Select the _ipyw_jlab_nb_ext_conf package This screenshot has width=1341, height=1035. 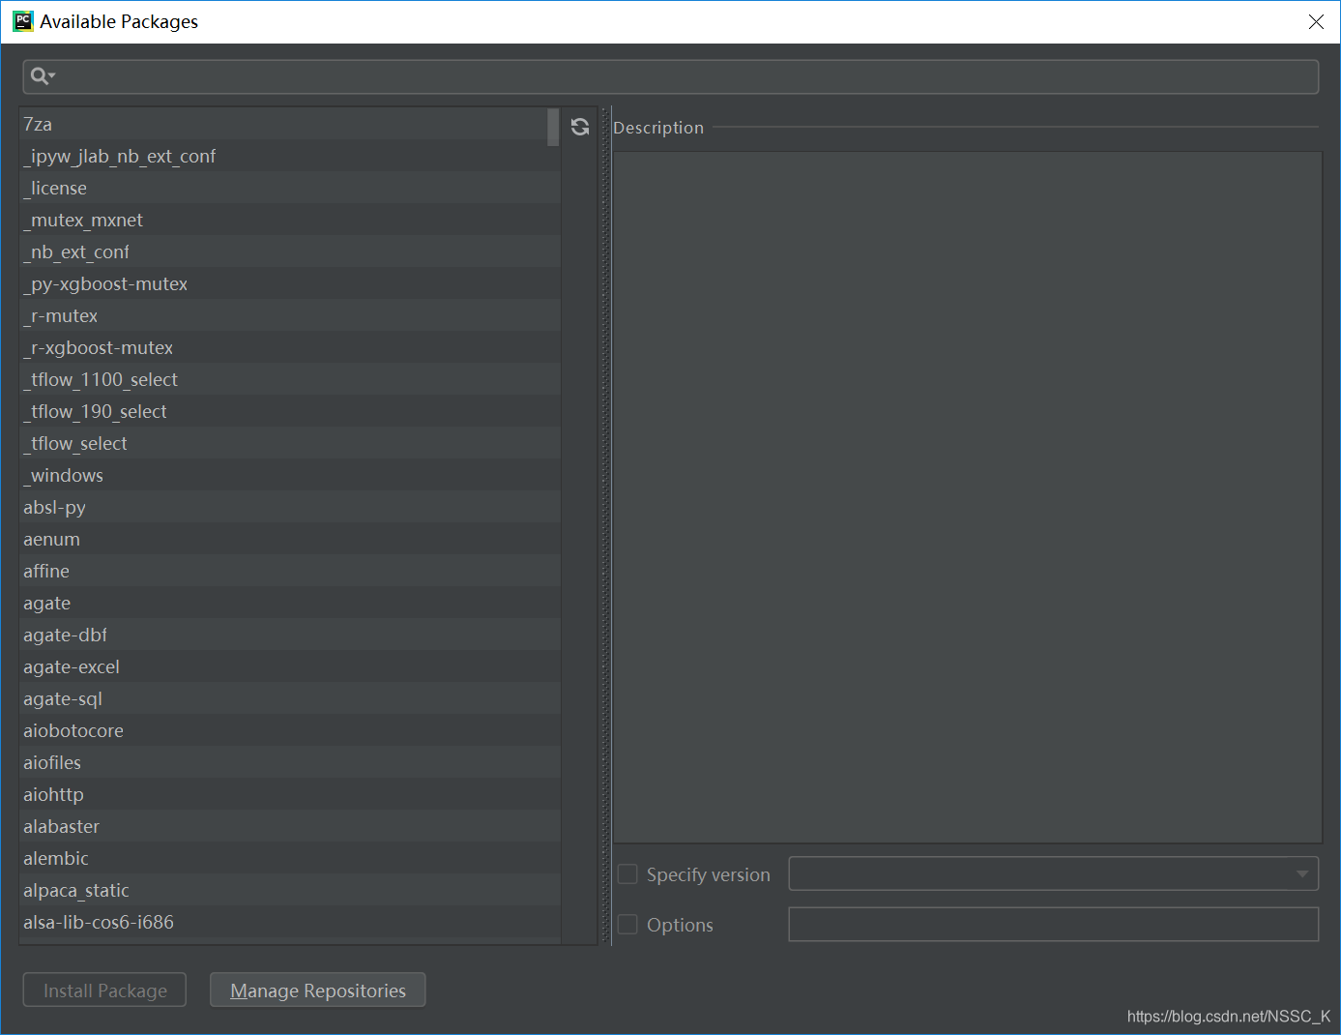pos(290,156)
